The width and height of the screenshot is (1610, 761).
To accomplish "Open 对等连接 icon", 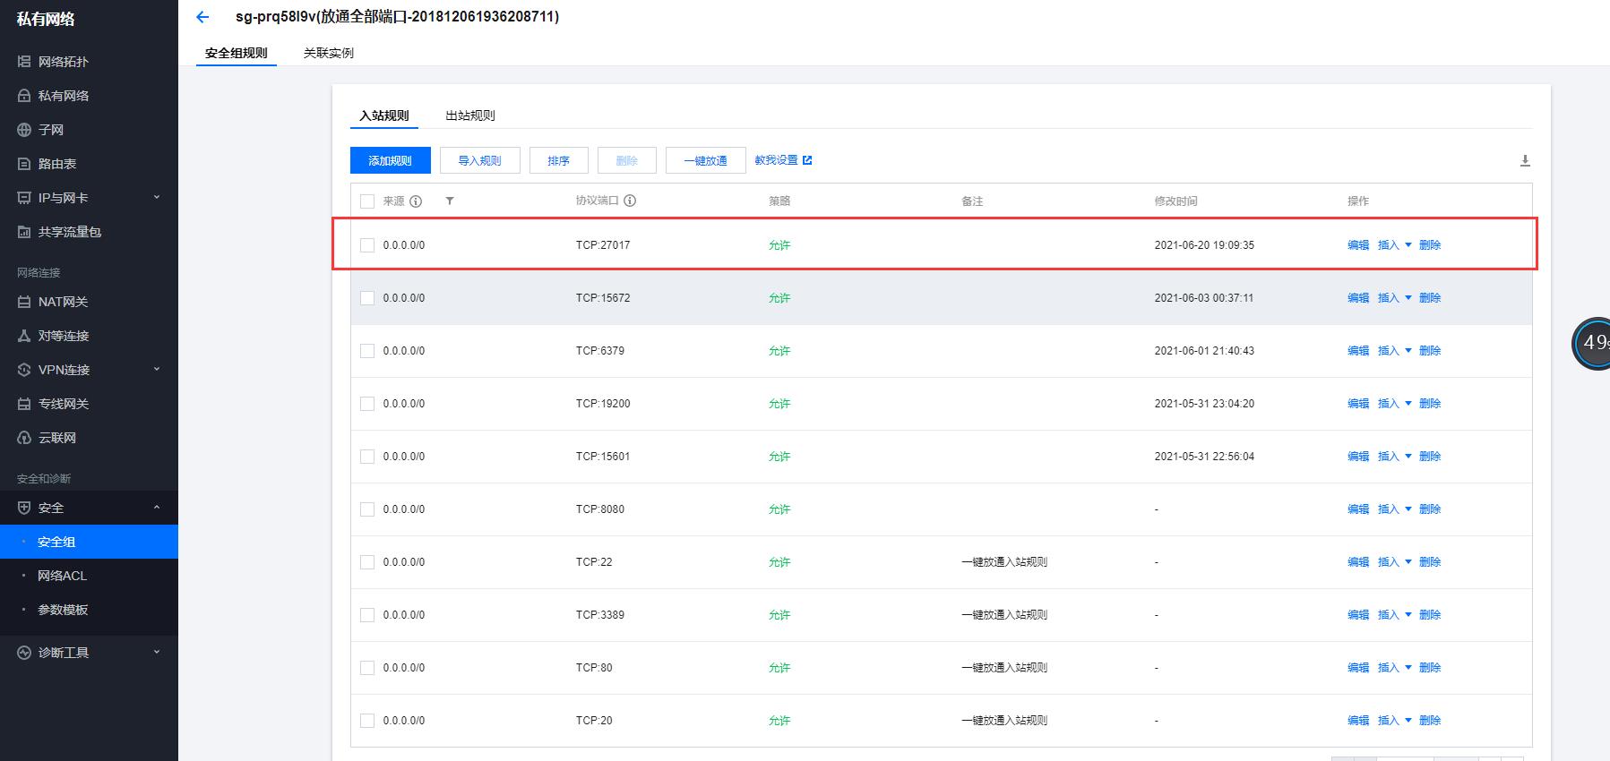I will pyautogui.click(x=24, y=336).
